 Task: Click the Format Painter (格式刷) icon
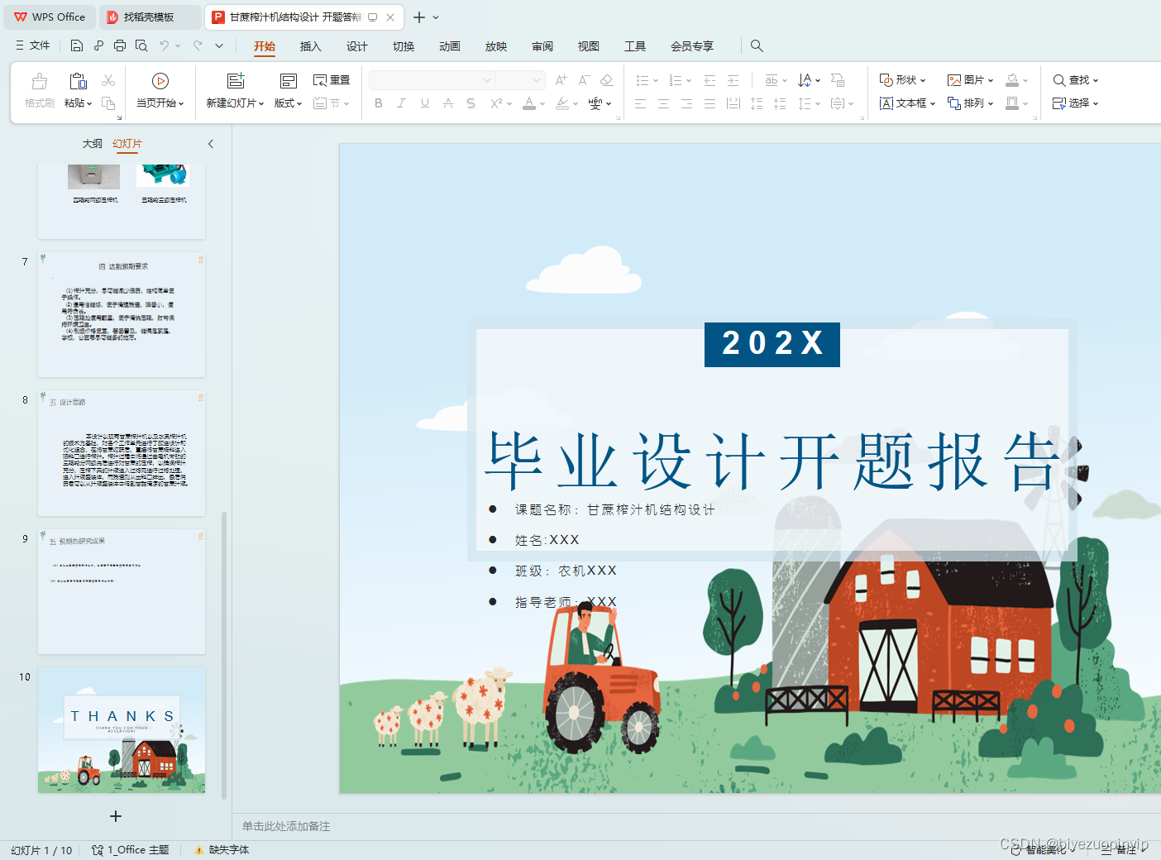[39, 81]
